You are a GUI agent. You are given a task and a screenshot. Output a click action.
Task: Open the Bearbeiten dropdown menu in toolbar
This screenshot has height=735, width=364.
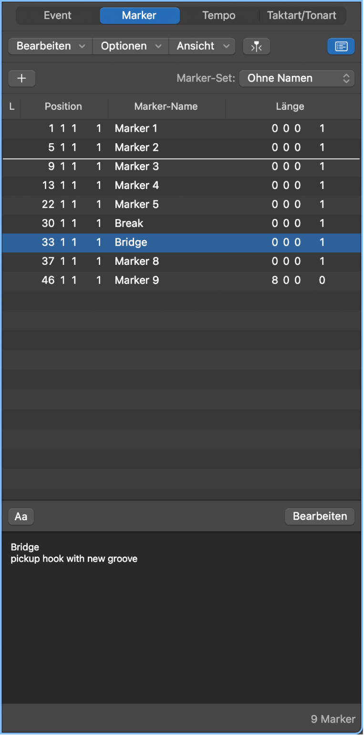pyautogui.click(x=50, y=46)
